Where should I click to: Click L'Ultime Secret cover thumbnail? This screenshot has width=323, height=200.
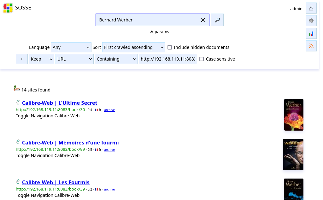tap(294, 115)
